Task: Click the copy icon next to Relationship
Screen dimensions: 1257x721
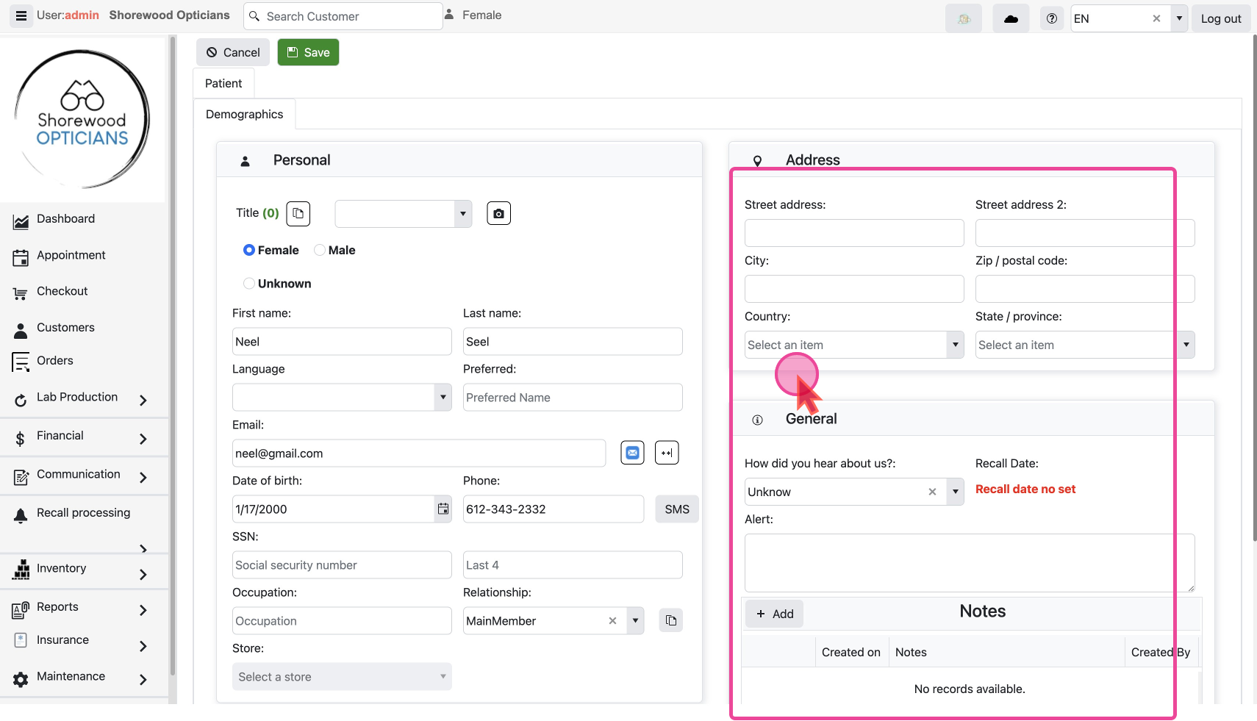Action: click(670, 620)
